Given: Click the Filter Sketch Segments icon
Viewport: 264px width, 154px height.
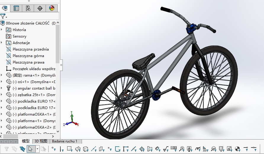Looking at the screenshot, I should [x=125, y=149].
